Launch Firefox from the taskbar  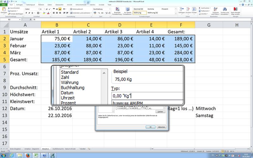tap(28, 155)
